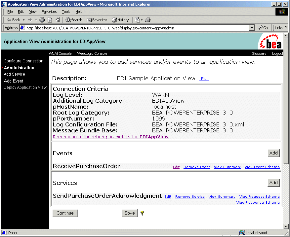
Task: Open the Search toolbar button
Action: point(74,20)
